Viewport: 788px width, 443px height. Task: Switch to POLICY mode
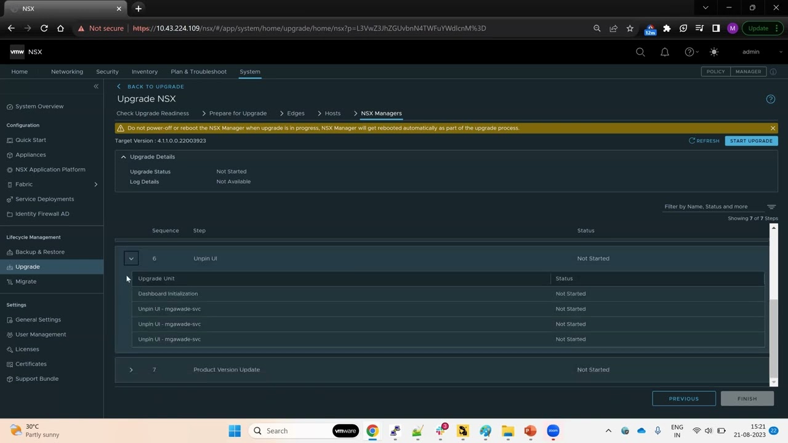715,71
